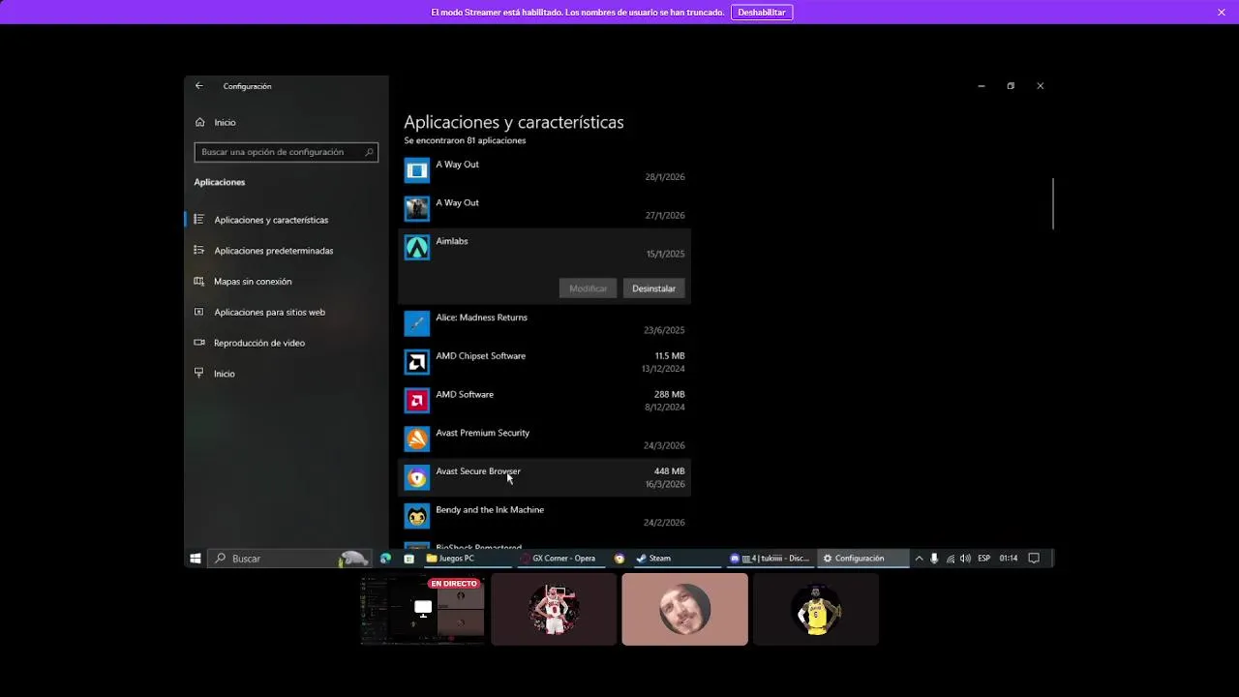This screenshot has width=1239, height=697.
Task: Click Configuración taskbar button
Action: click(x=862, y=559)
